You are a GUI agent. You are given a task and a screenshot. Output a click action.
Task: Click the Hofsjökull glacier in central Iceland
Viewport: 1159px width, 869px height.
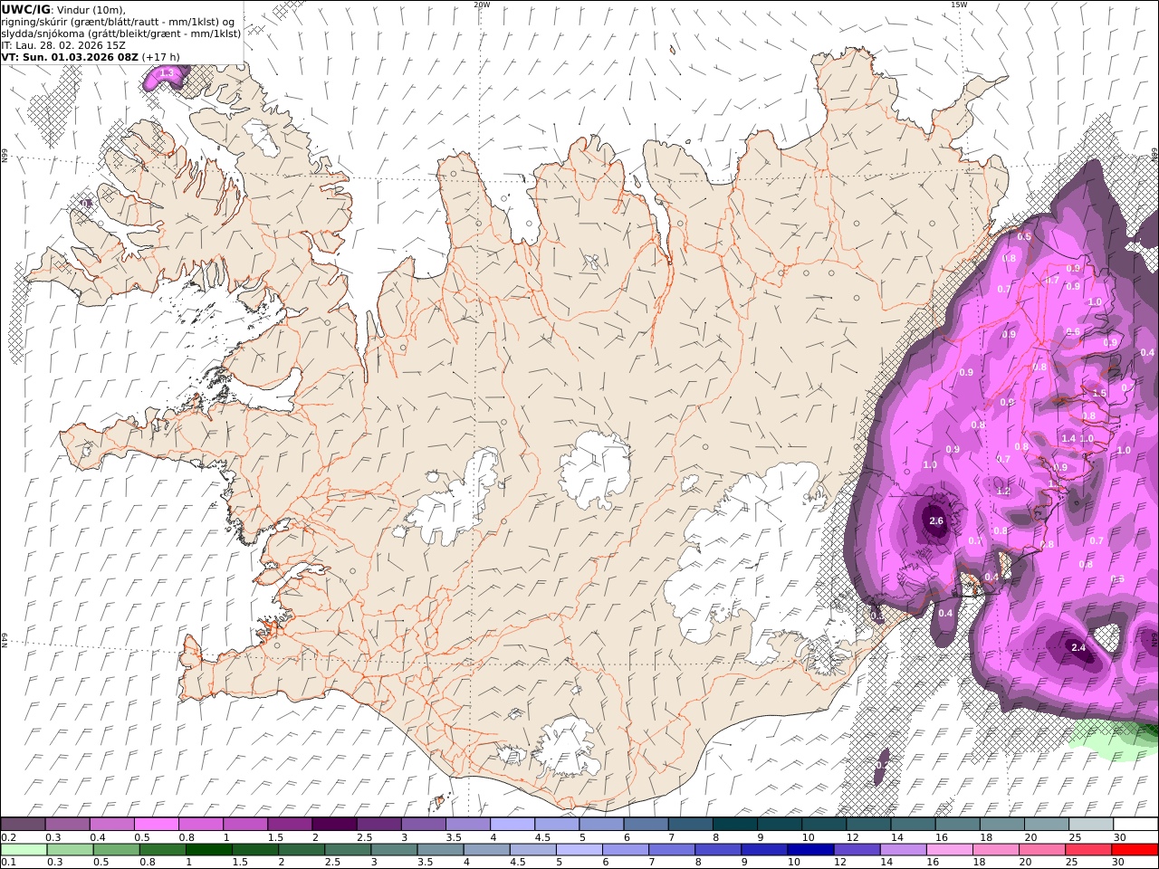pyautogui.click(x=595, y=471)
